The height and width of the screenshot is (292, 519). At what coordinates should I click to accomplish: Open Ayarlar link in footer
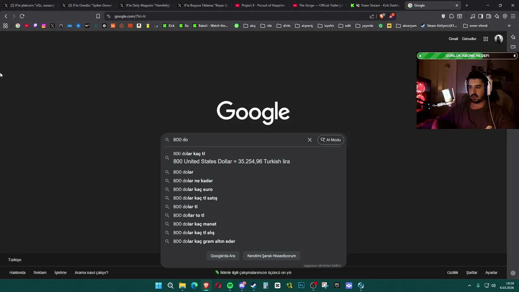491,273
